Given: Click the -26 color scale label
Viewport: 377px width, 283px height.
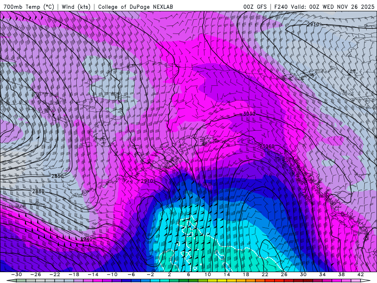Looking at the screenshot, I should coord(36,275).
